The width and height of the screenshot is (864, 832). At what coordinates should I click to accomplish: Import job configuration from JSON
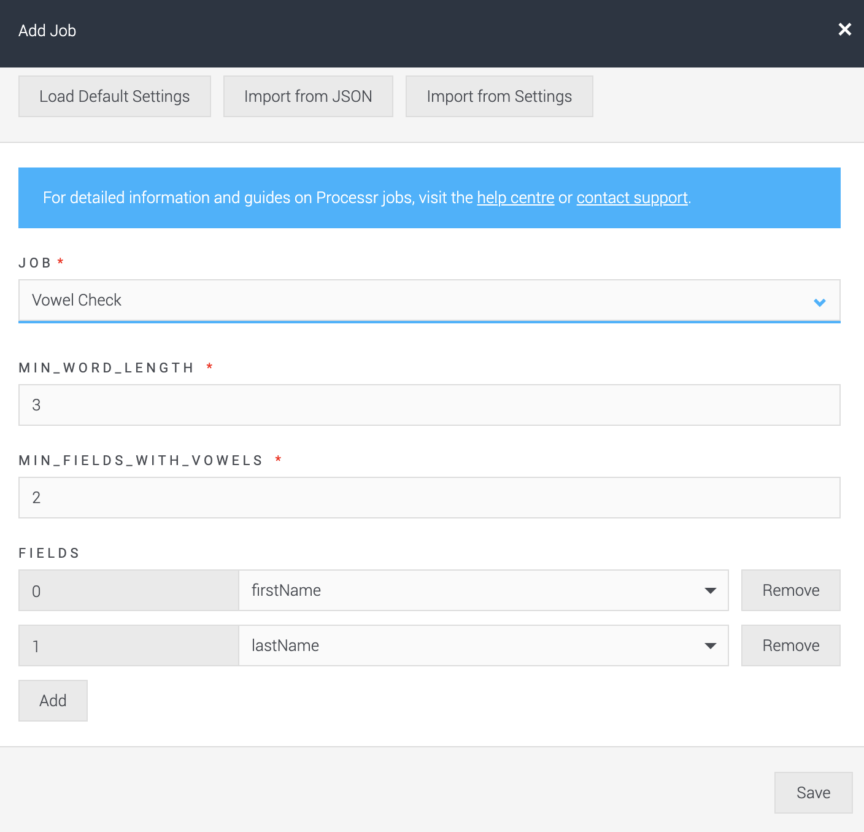tap(307, 96)
